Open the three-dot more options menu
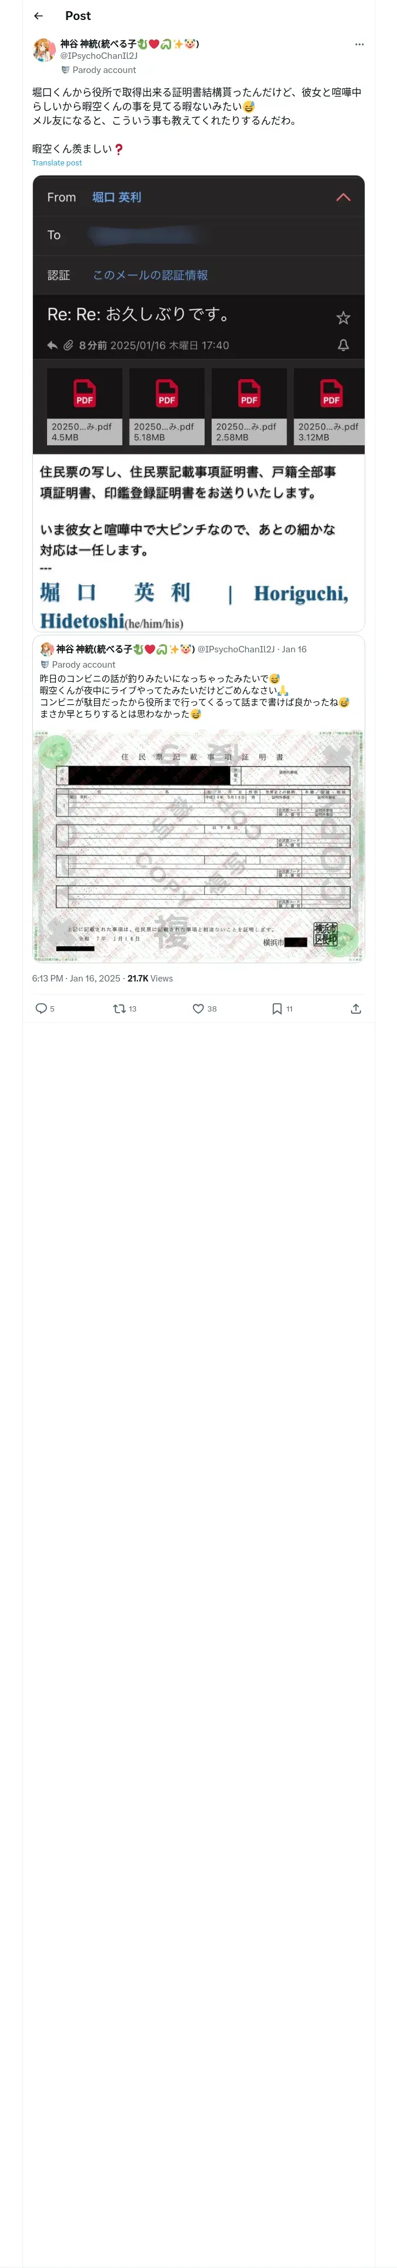The width and height of the screenshot is (397, 2268). 359,44
